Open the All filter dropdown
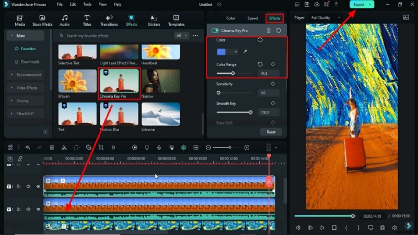 (x=181, y=36)
